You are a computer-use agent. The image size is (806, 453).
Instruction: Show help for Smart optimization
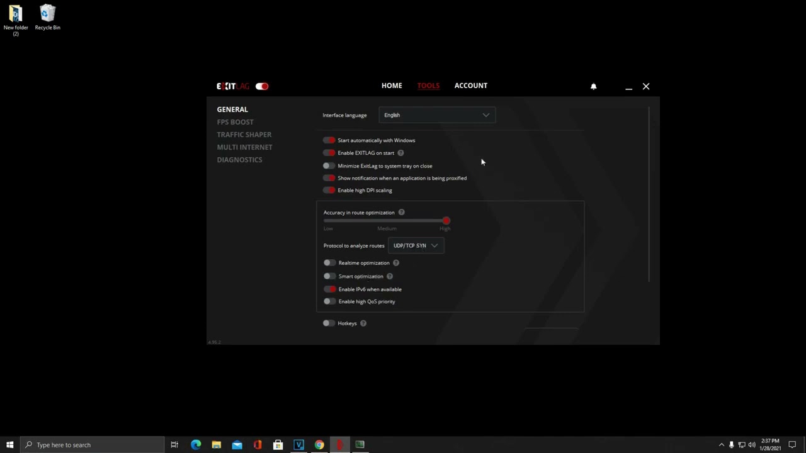pyautogui.click(x=390, y=276)
